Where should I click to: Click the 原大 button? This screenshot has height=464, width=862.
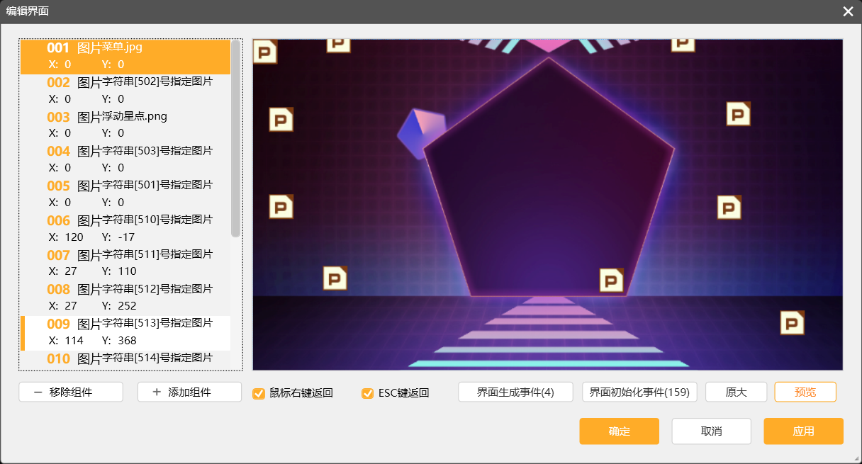click(736, 392)
